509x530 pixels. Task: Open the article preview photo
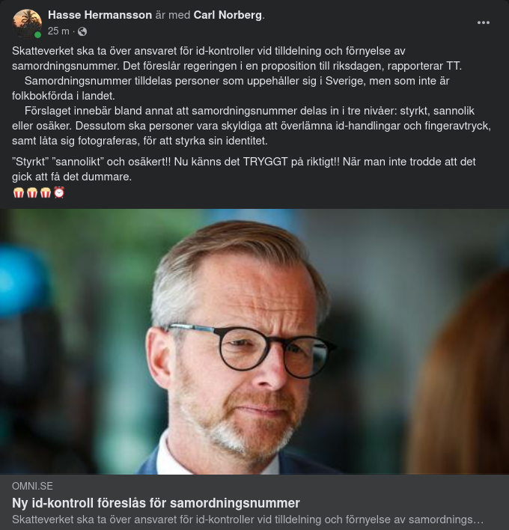point(254,341)
